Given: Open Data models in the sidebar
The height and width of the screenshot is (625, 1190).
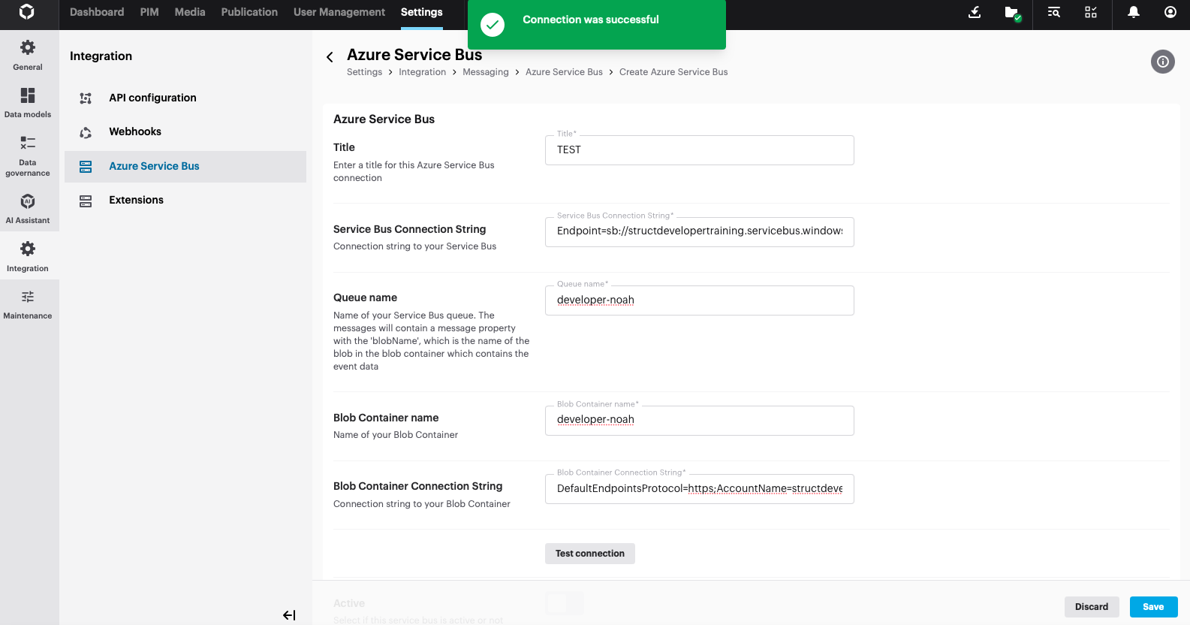Looking at the screenshot, I should (x=28, y=102).
